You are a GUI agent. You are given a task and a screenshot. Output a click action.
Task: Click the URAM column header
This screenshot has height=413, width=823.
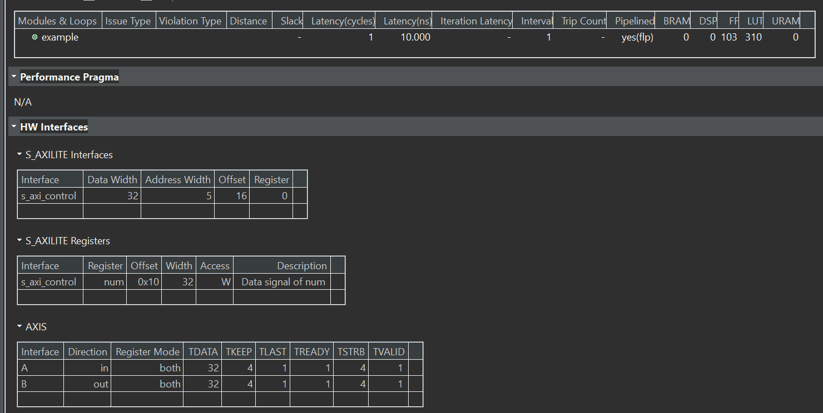click(782, 21)
